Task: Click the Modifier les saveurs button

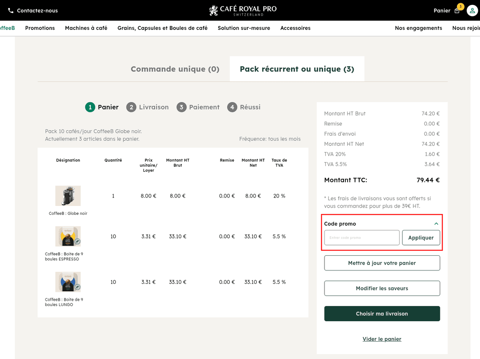Action: 382,288
